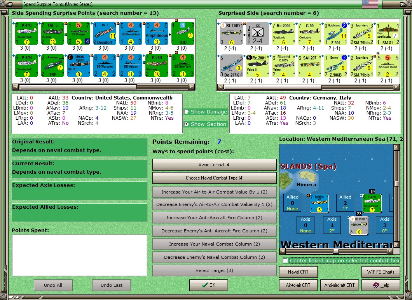Select the F6F-3 Hellcat unit counter
The image size is (412, 300).
pyautogui.click(x=52, y=33)
